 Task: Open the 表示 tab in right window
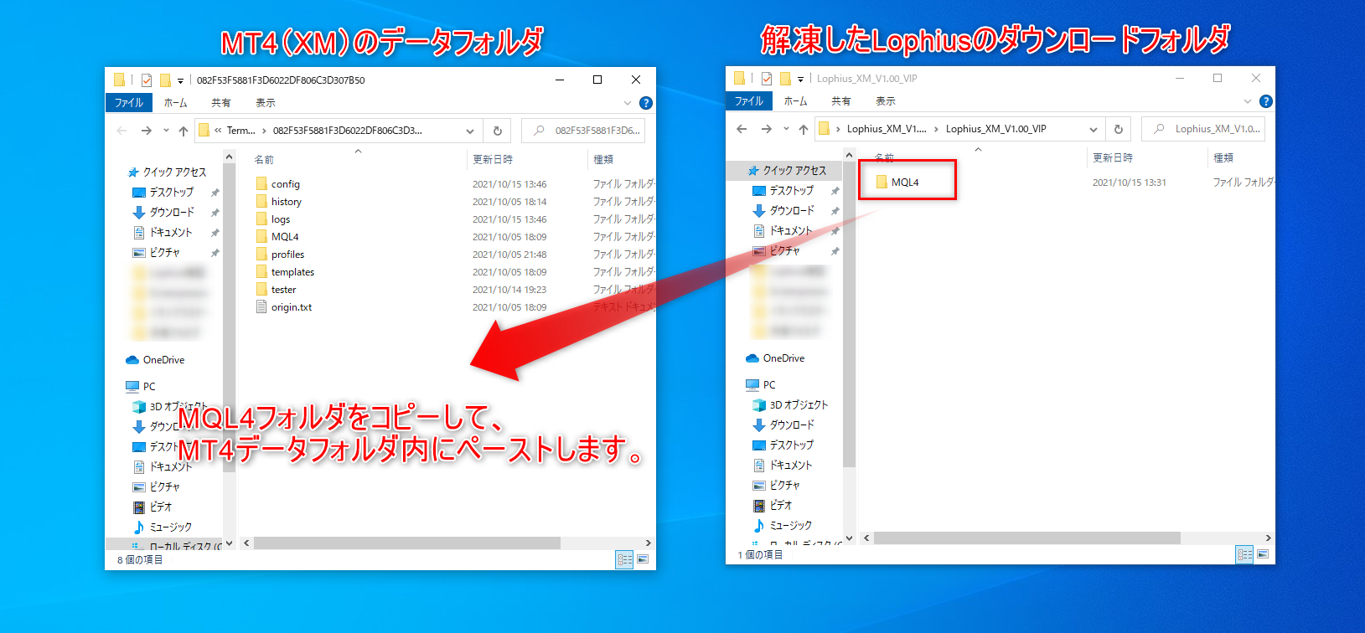885,101
